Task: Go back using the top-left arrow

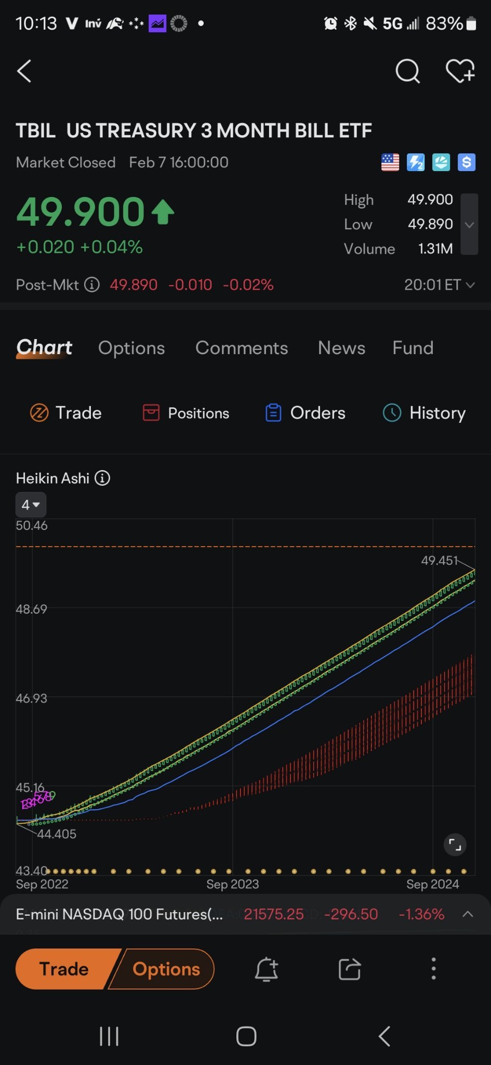Action: click(24, 71)
